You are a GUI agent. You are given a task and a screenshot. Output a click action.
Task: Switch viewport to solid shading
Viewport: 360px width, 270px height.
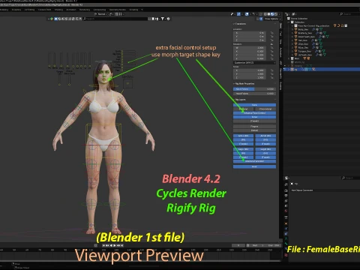(x=268, y=14)
